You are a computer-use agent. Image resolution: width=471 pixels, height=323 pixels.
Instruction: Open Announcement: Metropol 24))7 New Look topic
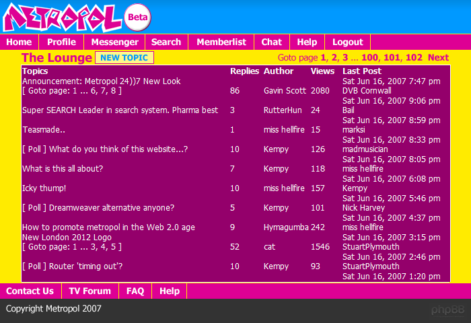(101, 81)
